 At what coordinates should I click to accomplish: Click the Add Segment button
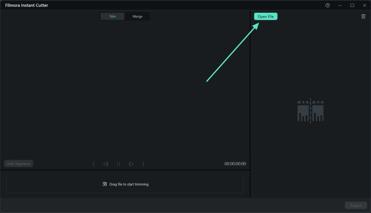19,164
